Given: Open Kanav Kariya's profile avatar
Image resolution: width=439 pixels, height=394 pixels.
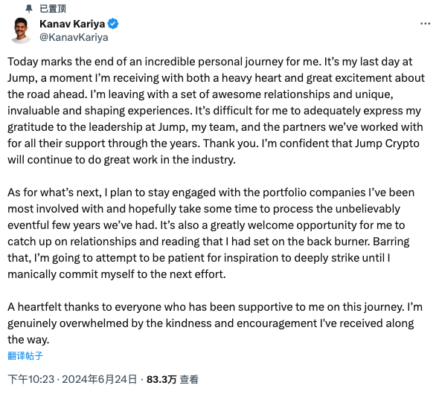Looking at the screenshot, I should pyautogui.click(x=20, y=30).
